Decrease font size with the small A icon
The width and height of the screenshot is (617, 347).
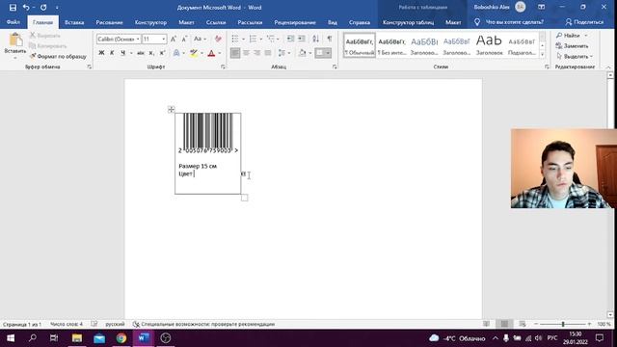[x=184, y=39]
